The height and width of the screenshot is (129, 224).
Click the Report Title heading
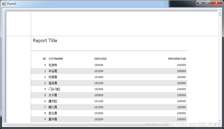point(45,41)
